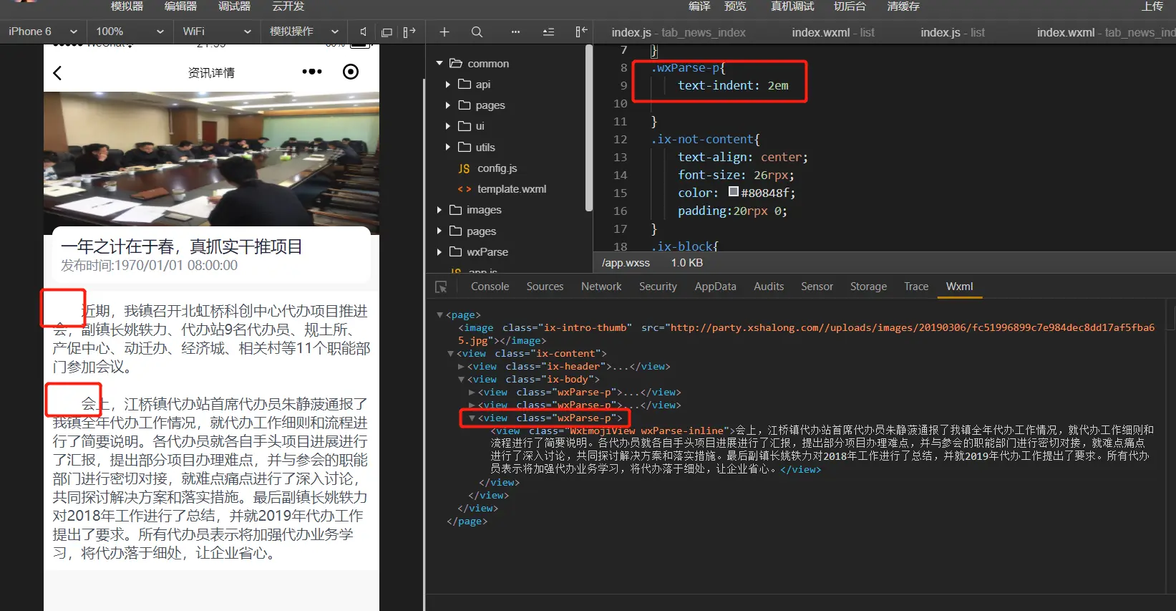This screenshot has height=611, width=1176.
Task: Search files in the project tree
Action: point(477,32)
